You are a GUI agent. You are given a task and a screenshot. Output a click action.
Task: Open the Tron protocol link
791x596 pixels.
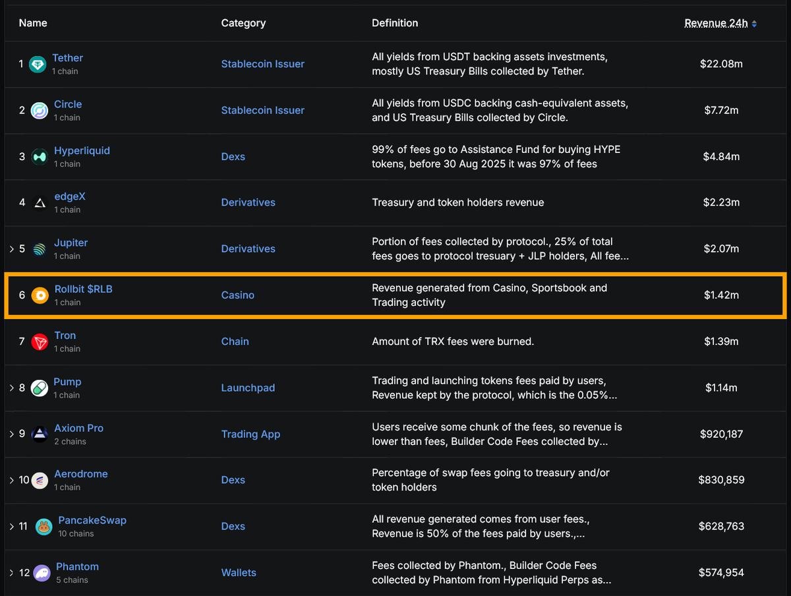65,336
